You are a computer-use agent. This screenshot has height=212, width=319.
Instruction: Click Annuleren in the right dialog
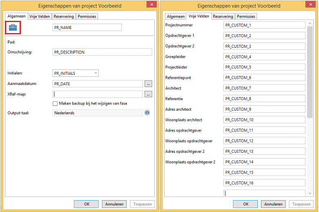(273, 204)
